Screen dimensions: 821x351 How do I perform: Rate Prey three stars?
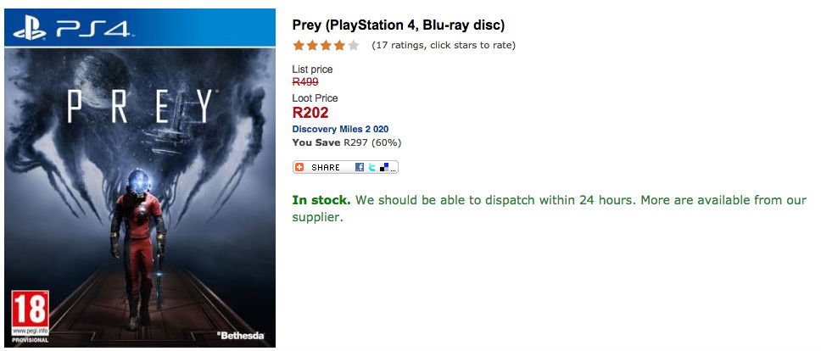tap(326, 45)
